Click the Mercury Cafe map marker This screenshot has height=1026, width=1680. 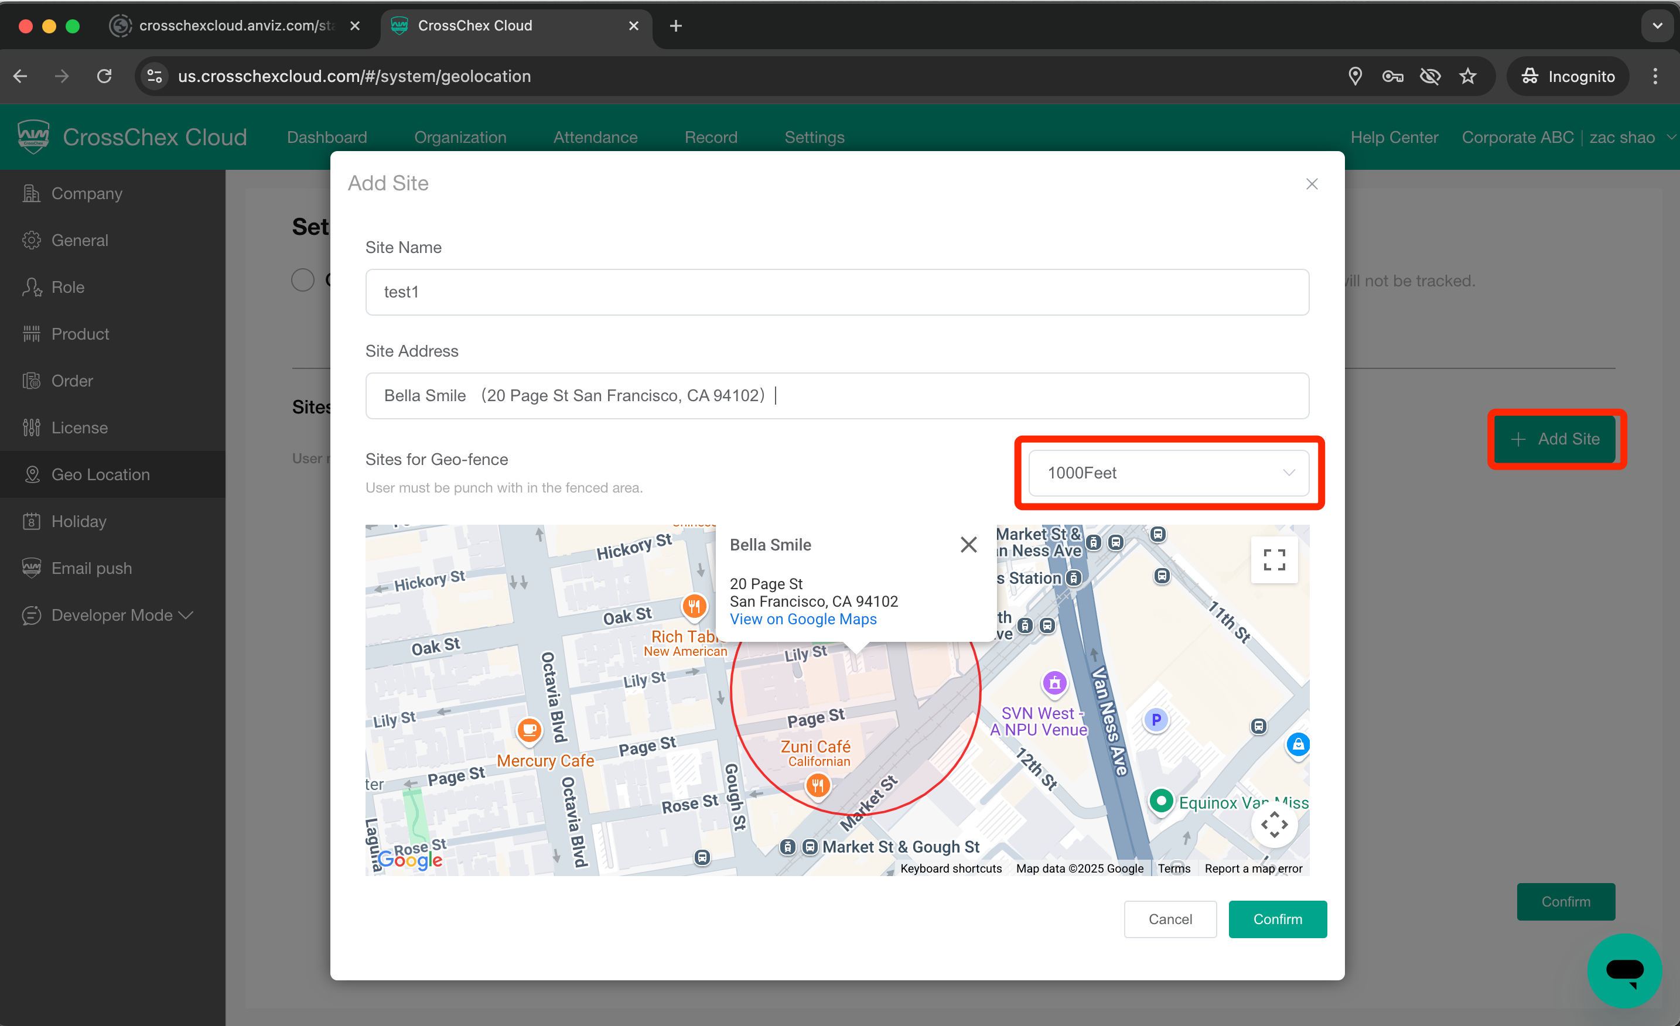[529, 731]
